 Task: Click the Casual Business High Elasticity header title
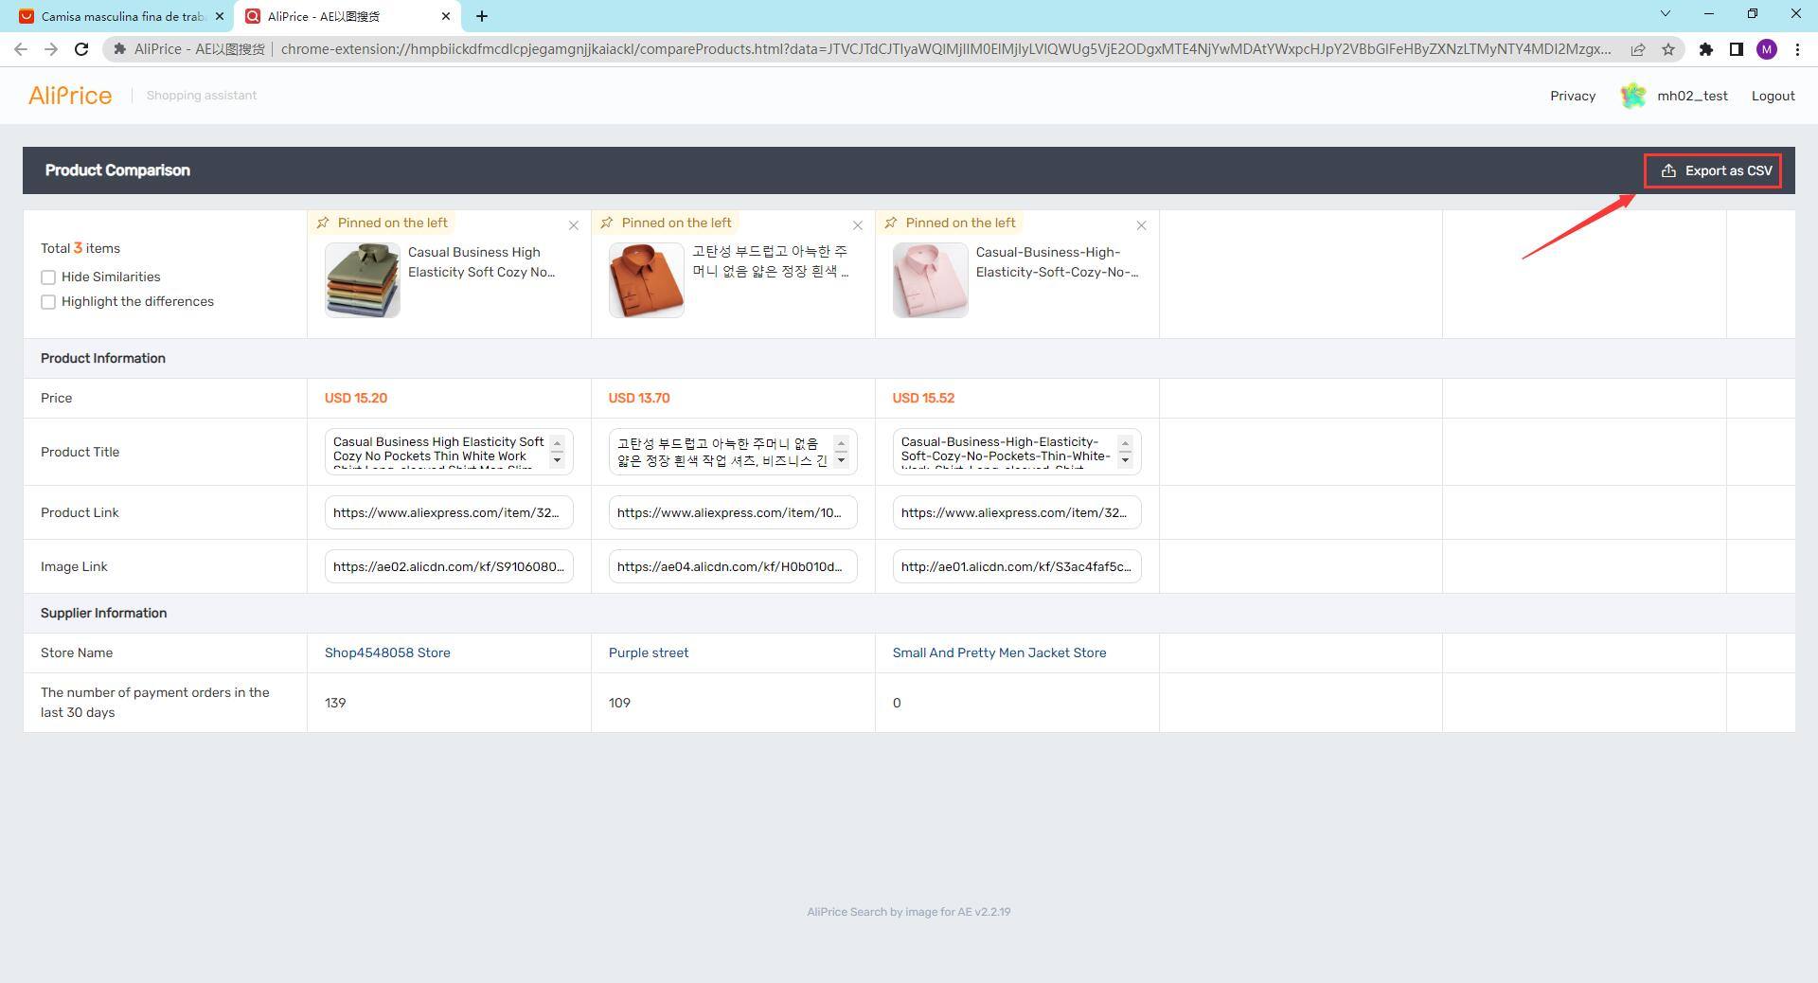click(482, 262)
